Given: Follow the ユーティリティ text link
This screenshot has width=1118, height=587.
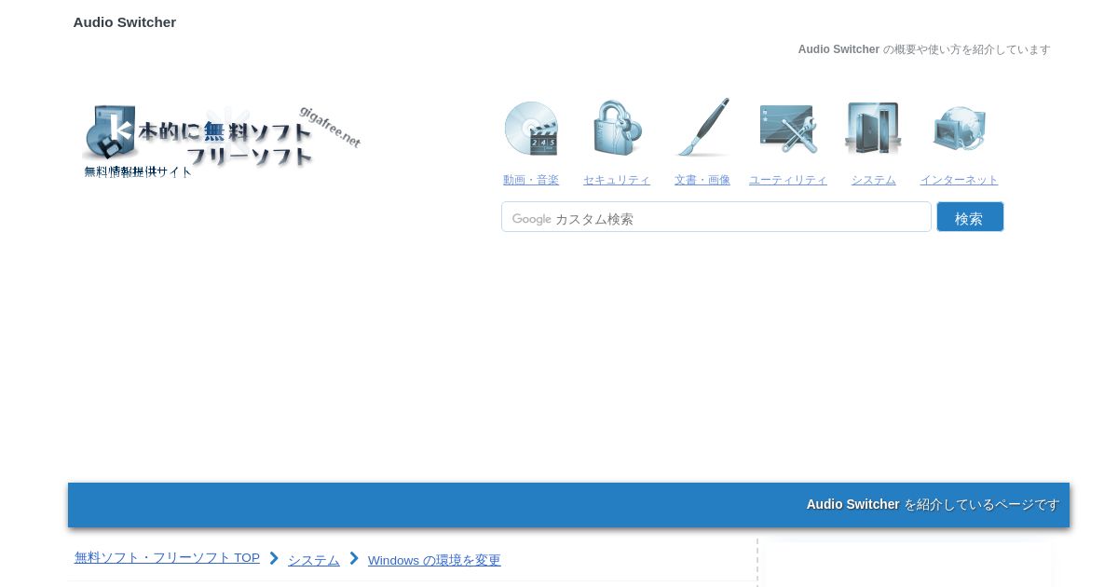Looking at the screenshot, I should [x=788, y=180].
